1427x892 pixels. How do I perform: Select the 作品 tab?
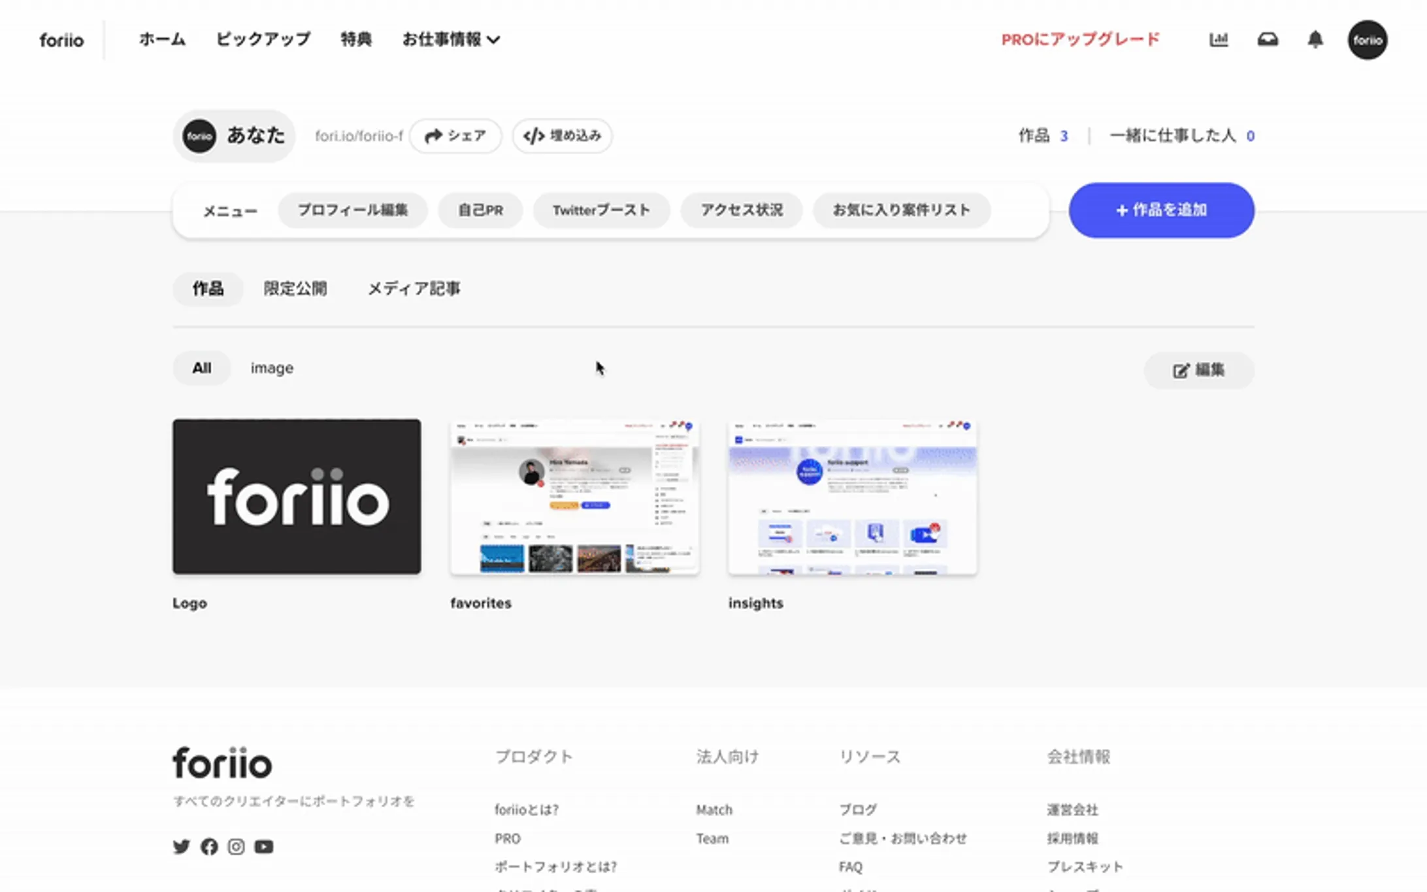pyautogui.click(x=208, y=289)
